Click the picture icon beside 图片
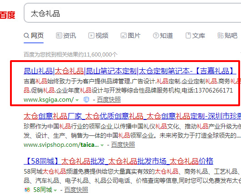241x196 pixels. (123, 36)
